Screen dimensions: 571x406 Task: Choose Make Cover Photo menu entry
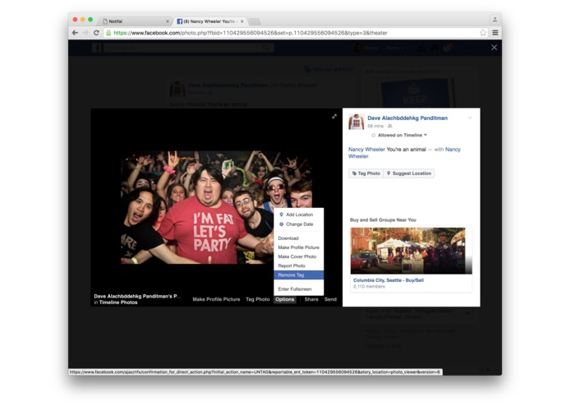click(298, 256)
